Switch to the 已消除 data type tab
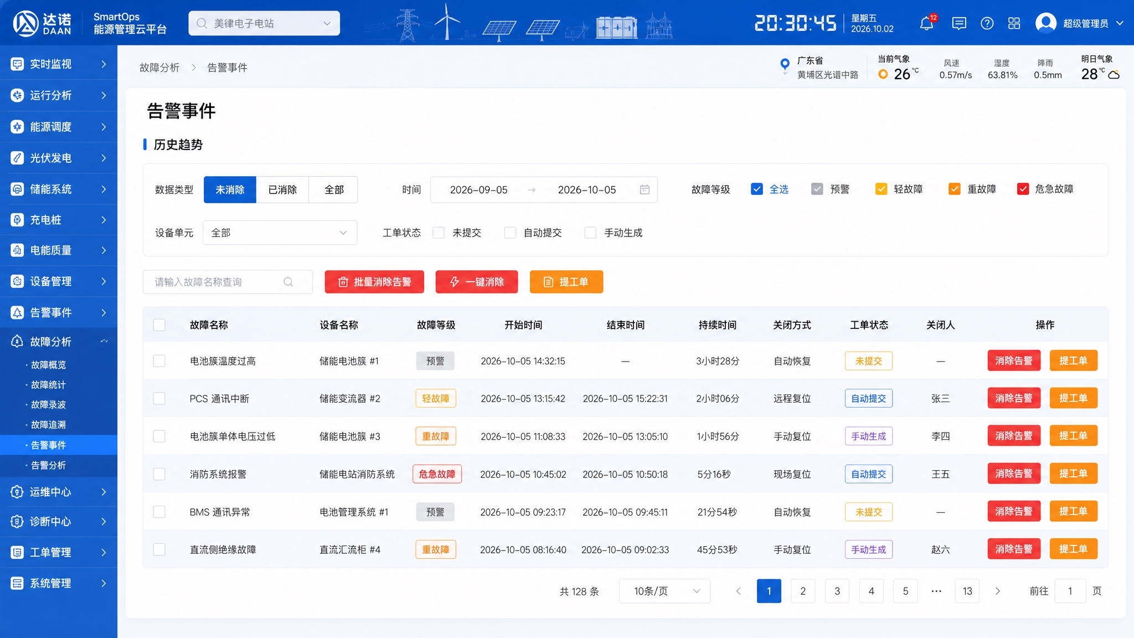 click(282, 190)
